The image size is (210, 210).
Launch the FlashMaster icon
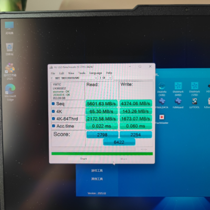[x=162, y=119]
